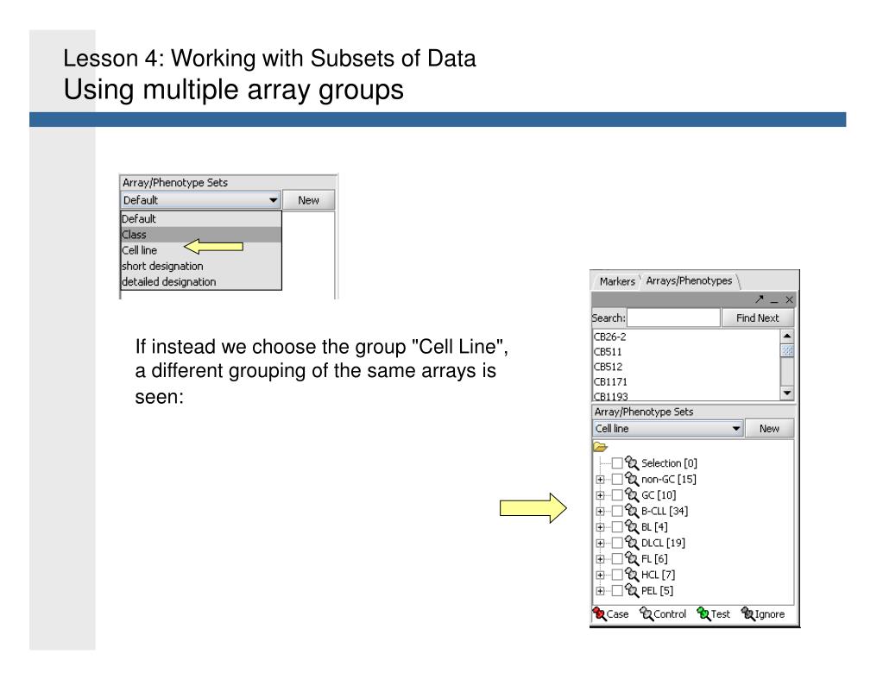Expand the B-CLL [34] tree node
Image resolution: width=883 pixels, height=673 pixels.
(600, 512)
